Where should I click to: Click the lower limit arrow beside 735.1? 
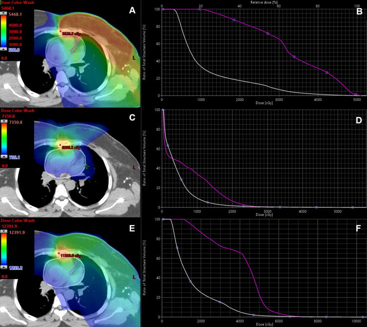(4, 157)
